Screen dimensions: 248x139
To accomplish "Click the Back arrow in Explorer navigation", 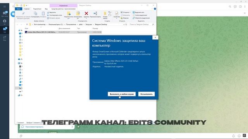I will (x=17, y=24).
